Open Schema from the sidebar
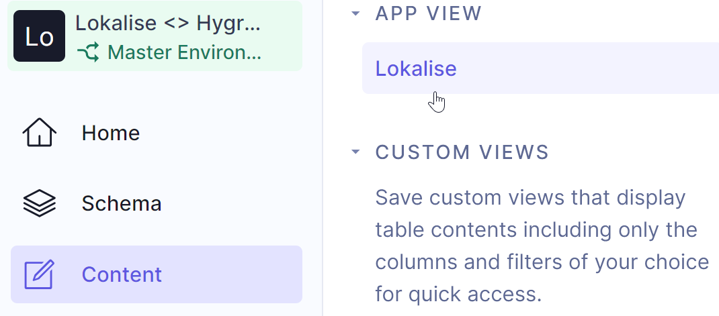The width and height of the screenshot is (719, 316). pos(122,203)
